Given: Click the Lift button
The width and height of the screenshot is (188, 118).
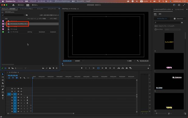Looking at the screenshot, I should pyautogui.click(x=119, y=68).
